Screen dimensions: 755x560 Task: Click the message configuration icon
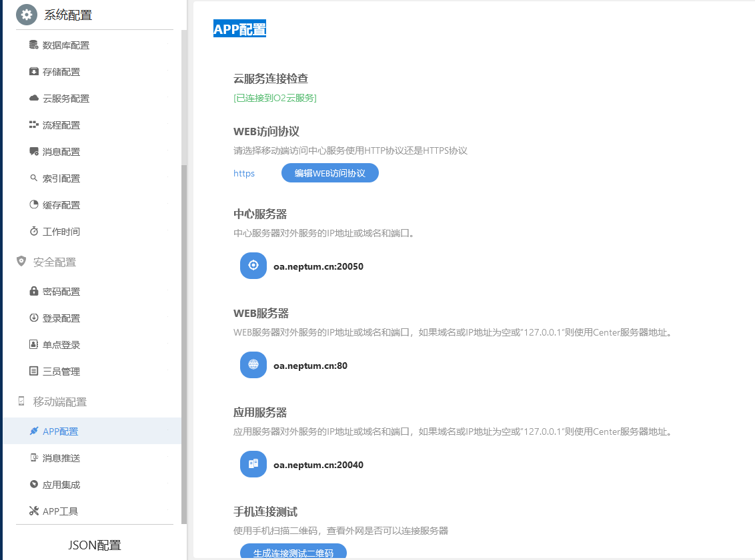[x=34, y=151]
